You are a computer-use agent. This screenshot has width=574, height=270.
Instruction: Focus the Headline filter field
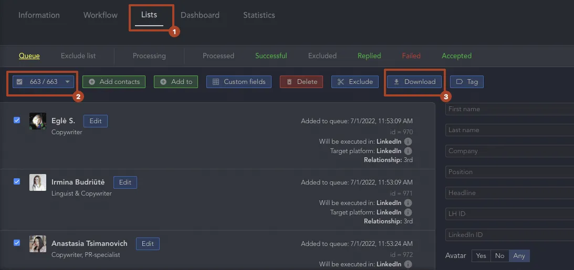click(509, 192)
